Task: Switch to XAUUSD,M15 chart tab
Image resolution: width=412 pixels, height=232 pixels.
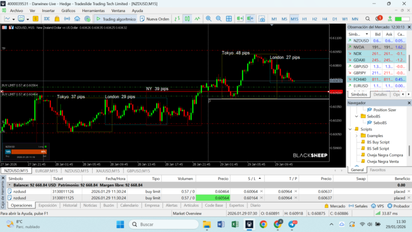Action: pyautogui.click(x=108, y=171)
